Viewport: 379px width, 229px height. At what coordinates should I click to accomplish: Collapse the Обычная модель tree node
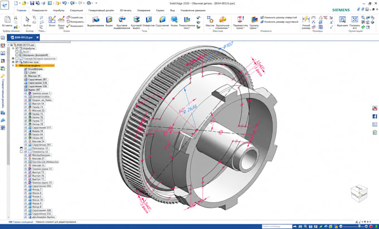point(13,65)
